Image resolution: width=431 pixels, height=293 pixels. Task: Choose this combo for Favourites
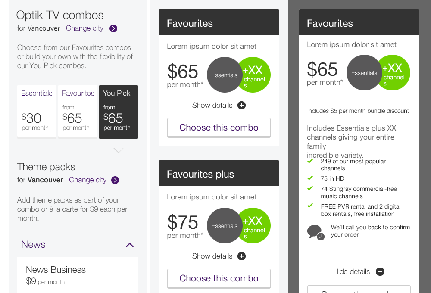pos(219,128)
